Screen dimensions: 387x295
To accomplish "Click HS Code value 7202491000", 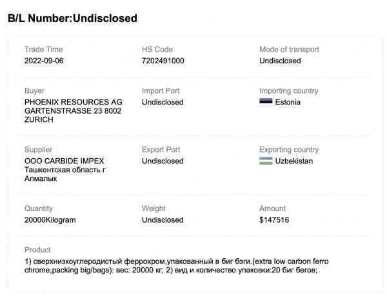I will point(163,61).
